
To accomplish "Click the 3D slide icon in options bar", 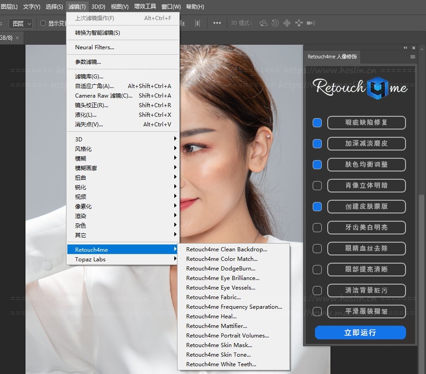I will (x=299, y=23).
